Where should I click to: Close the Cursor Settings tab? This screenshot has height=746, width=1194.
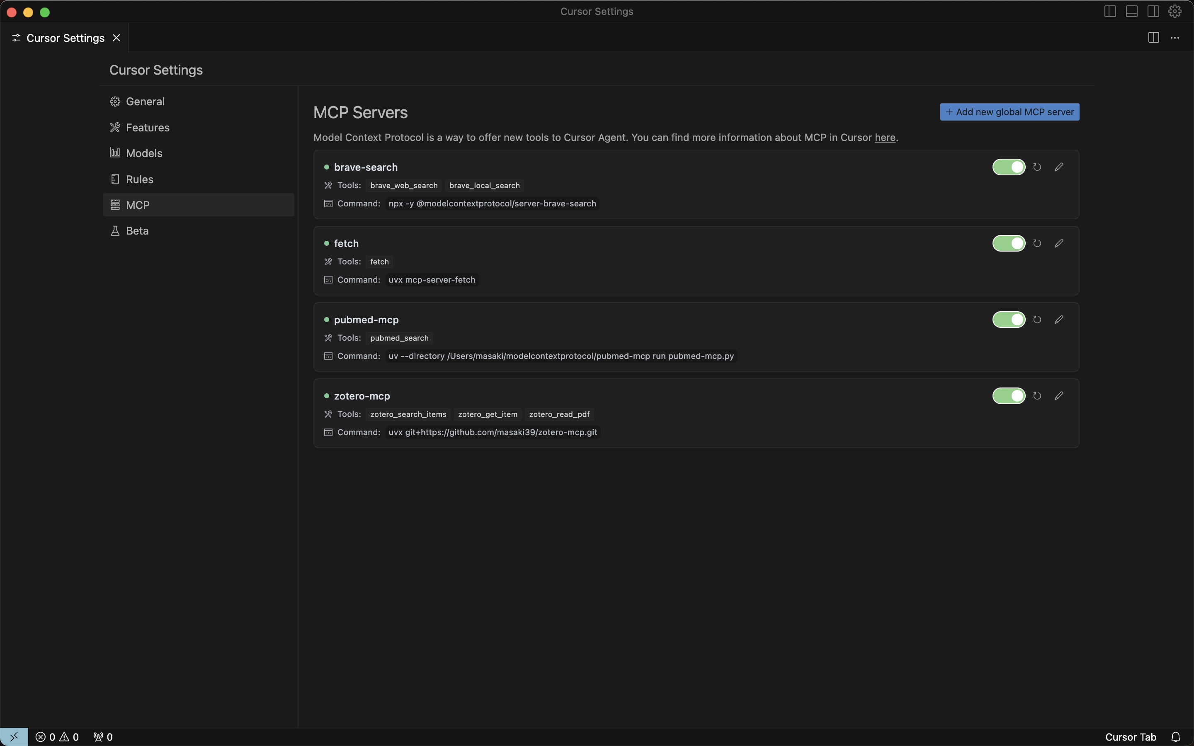116,38
